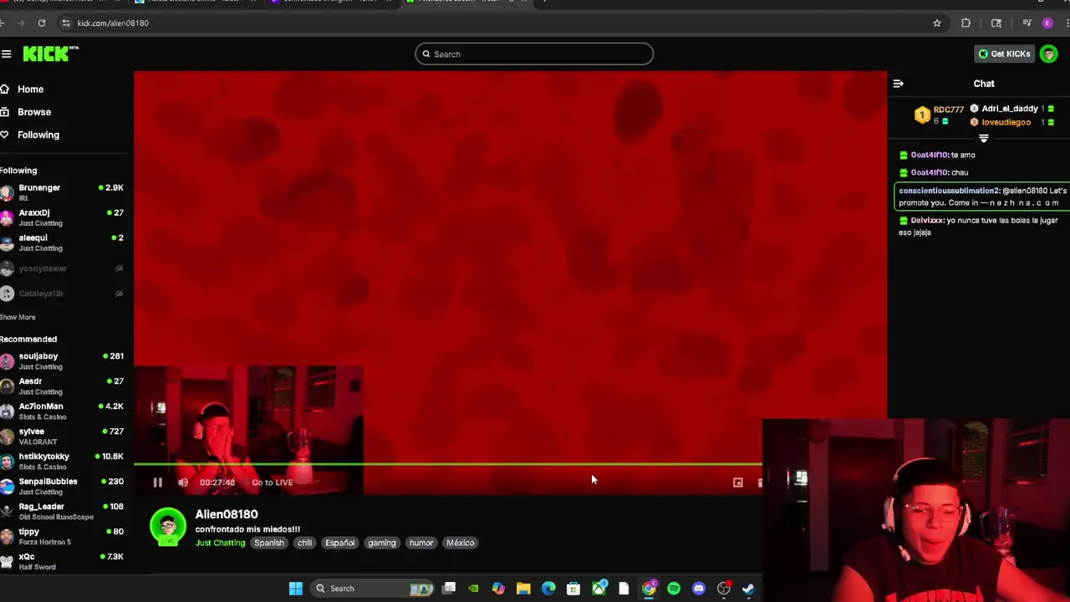This screenshot has width=1070, height=602.
Task: Click the Windows taskbar Search box
Action: coord(373,589)
